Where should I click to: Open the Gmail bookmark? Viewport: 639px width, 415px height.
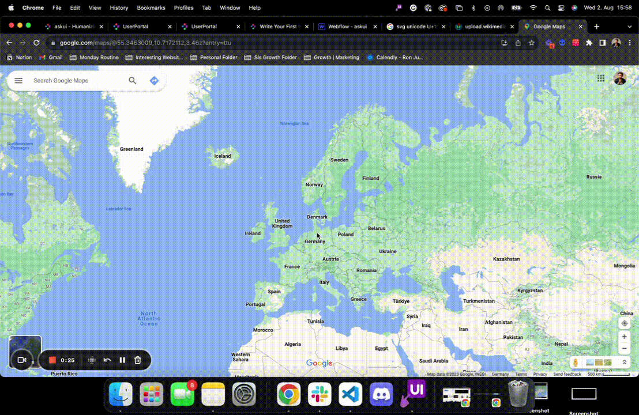tap(51, 58)
